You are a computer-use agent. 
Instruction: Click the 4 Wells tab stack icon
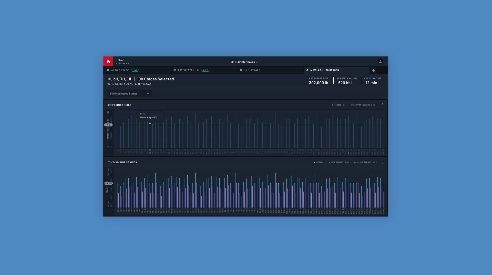coord(307,70)
